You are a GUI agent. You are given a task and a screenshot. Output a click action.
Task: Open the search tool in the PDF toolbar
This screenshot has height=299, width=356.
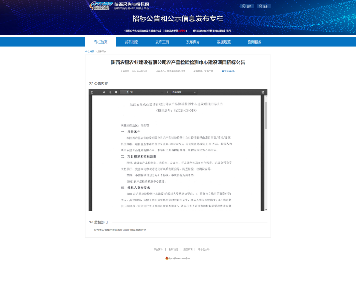click(104, 92)
